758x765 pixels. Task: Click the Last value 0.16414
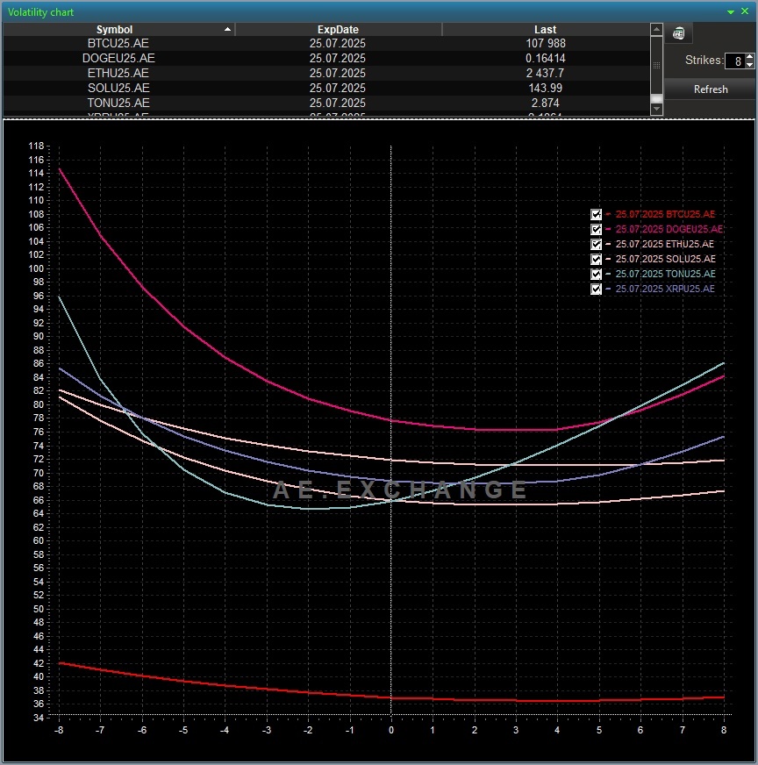[546, 58]
